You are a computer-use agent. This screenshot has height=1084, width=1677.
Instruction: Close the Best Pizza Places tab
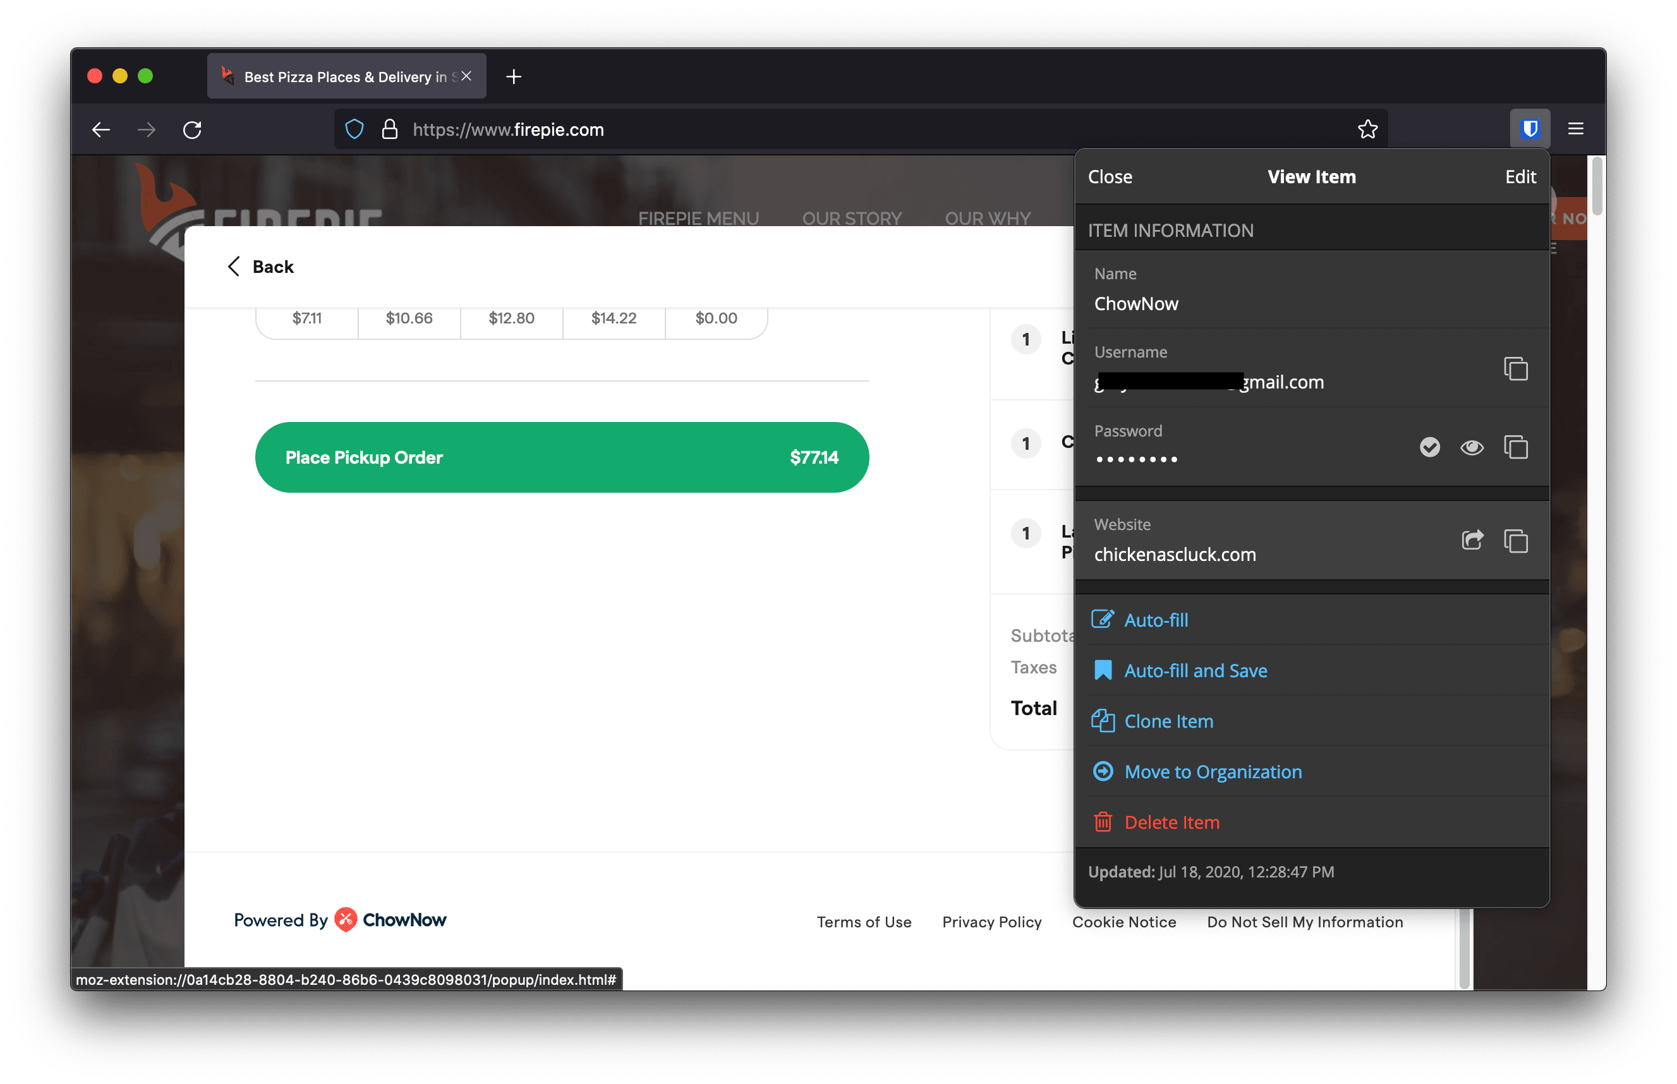465,76
